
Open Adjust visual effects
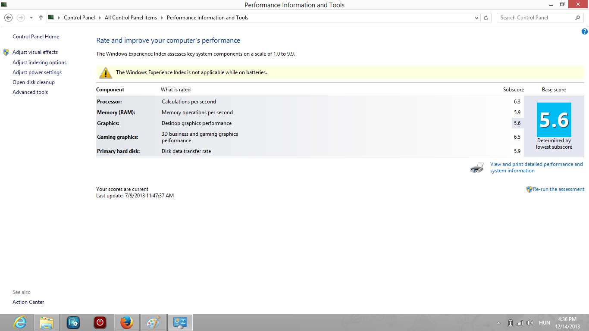tap(35, 52)
